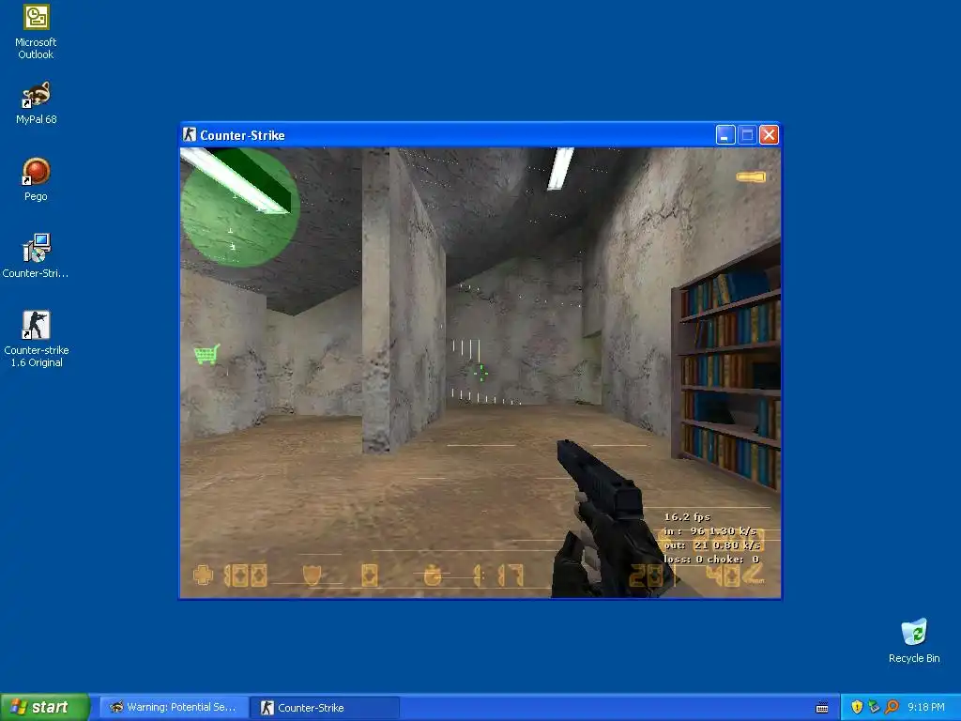Select the Counter-Stri... installer desktop icon
This screenshot has height=721, width=961.
36,255
